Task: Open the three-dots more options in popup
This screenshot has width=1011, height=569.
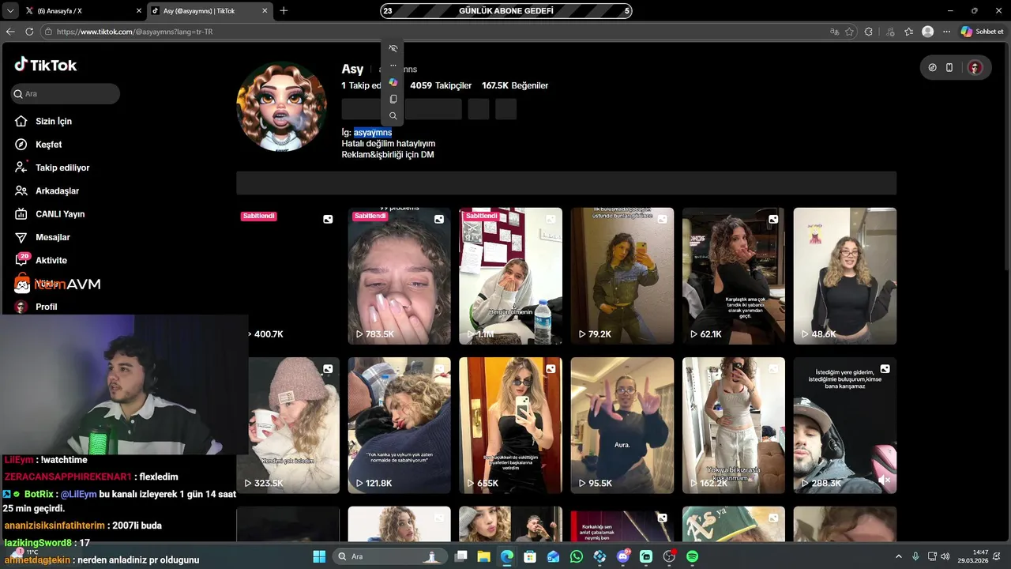Action: 393,66
